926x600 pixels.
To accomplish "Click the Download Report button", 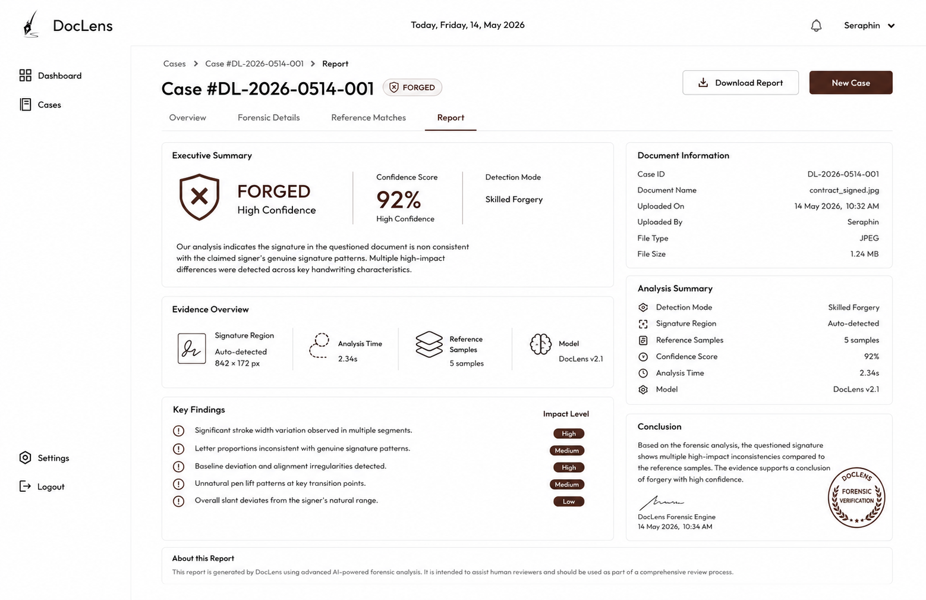I will [741, 83].
